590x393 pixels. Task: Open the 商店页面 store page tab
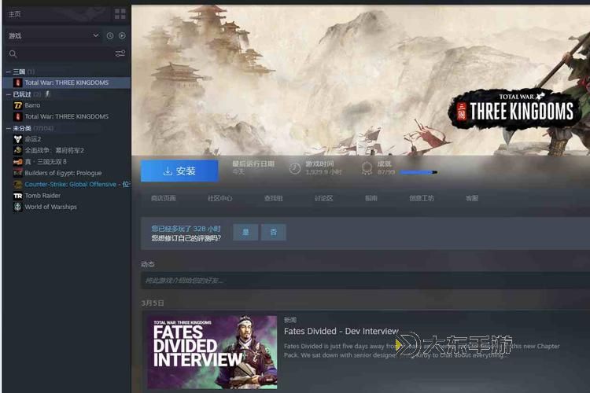[x=164, y=198]
